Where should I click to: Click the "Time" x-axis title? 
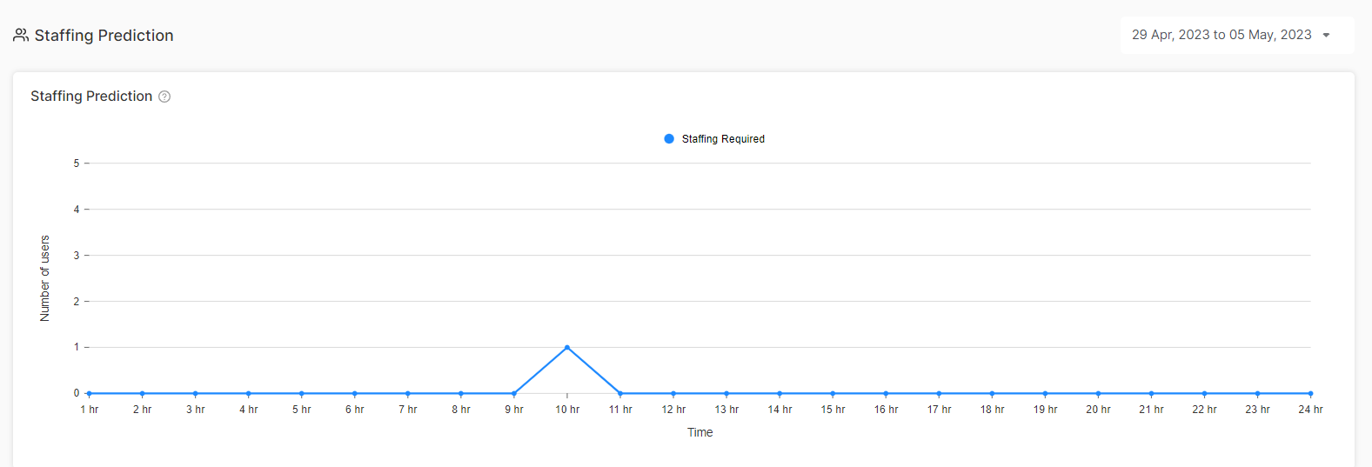700,432
